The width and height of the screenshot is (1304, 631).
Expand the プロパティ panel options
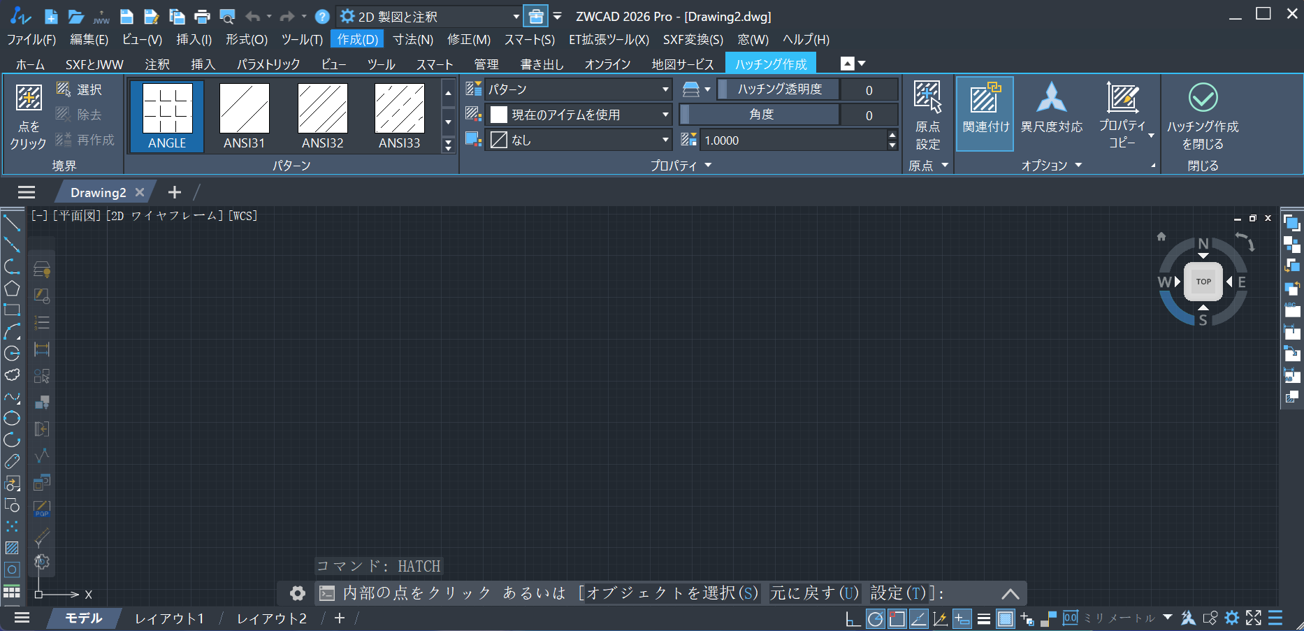point(708,165)
